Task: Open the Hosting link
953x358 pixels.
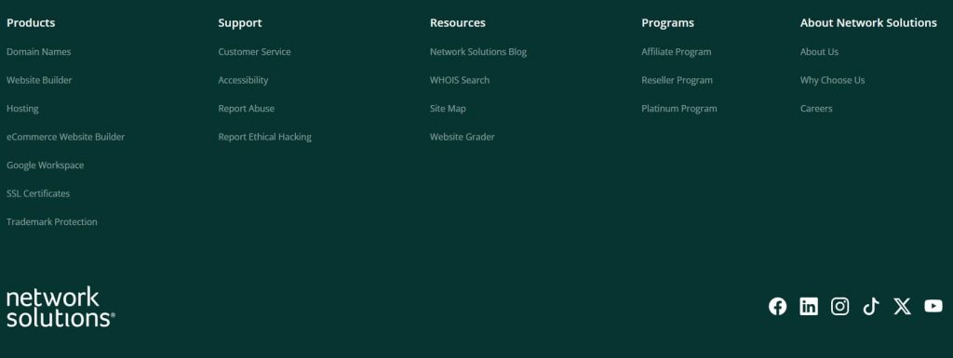Action: (x=22, y=109)
